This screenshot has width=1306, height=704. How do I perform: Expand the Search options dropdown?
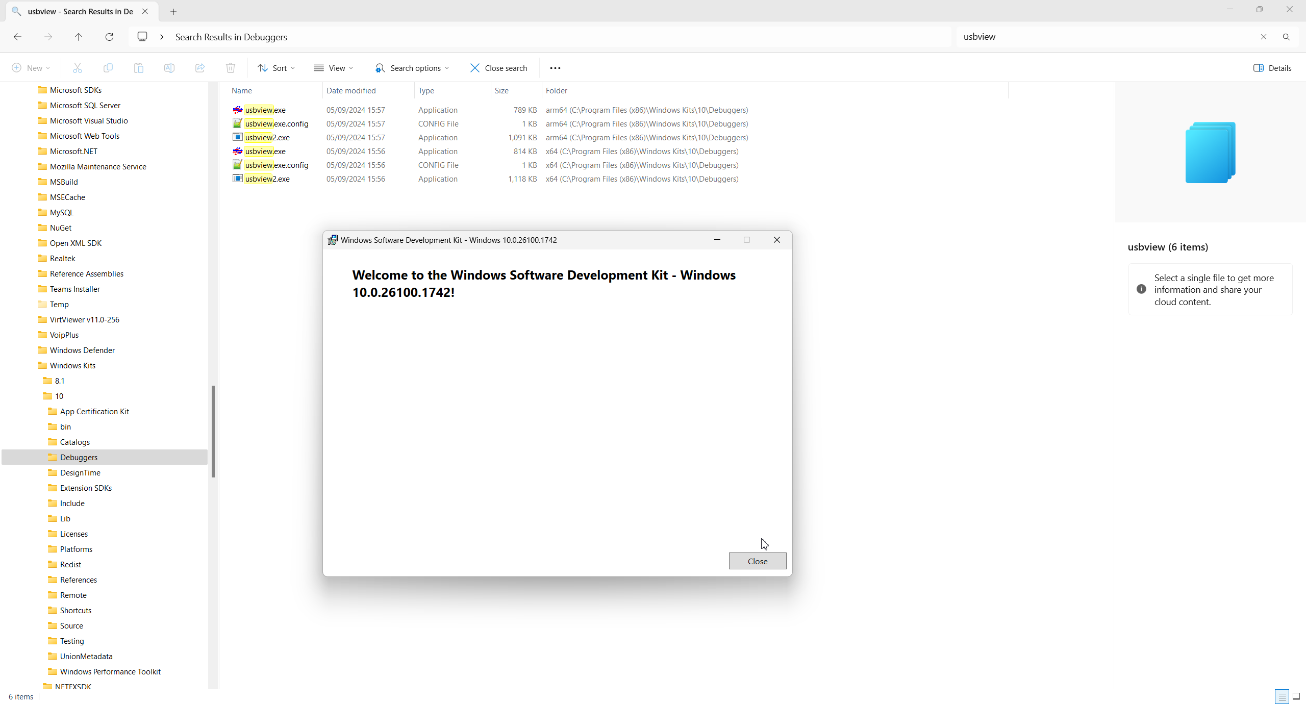point(412,68)
